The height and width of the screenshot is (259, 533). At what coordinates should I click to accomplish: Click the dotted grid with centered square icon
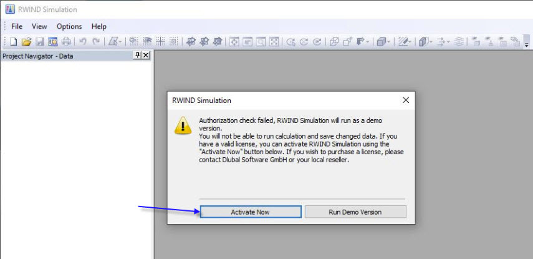[174, 42]
